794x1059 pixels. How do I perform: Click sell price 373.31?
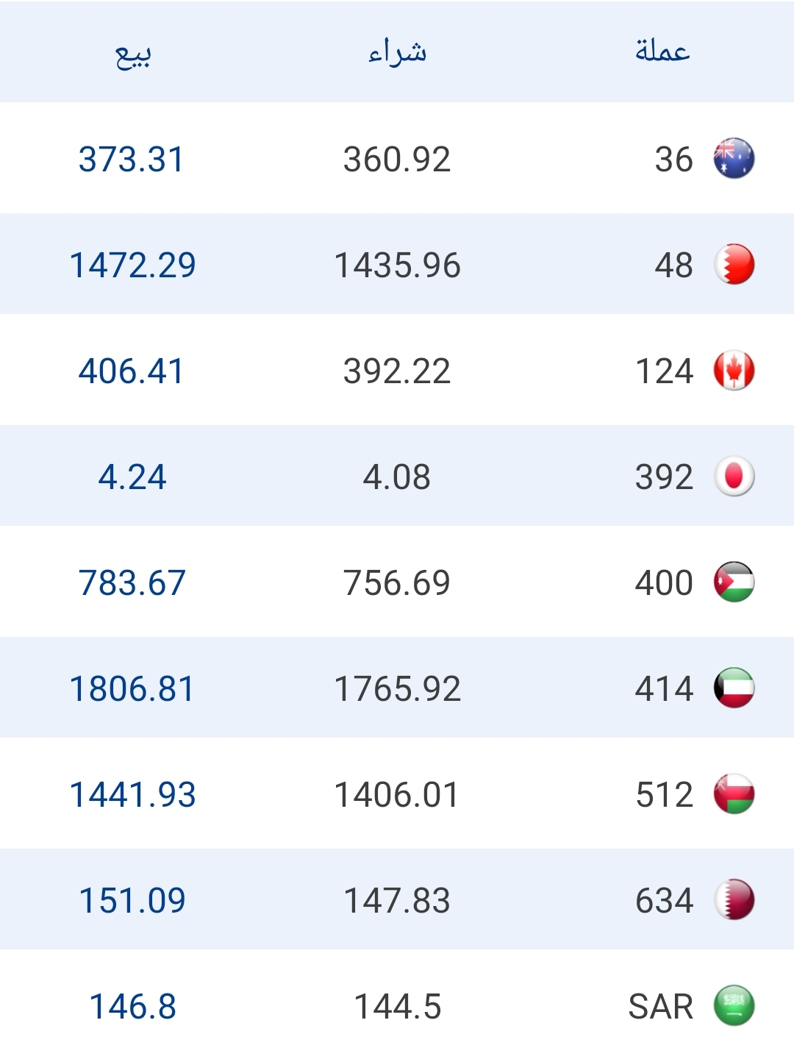132,160
